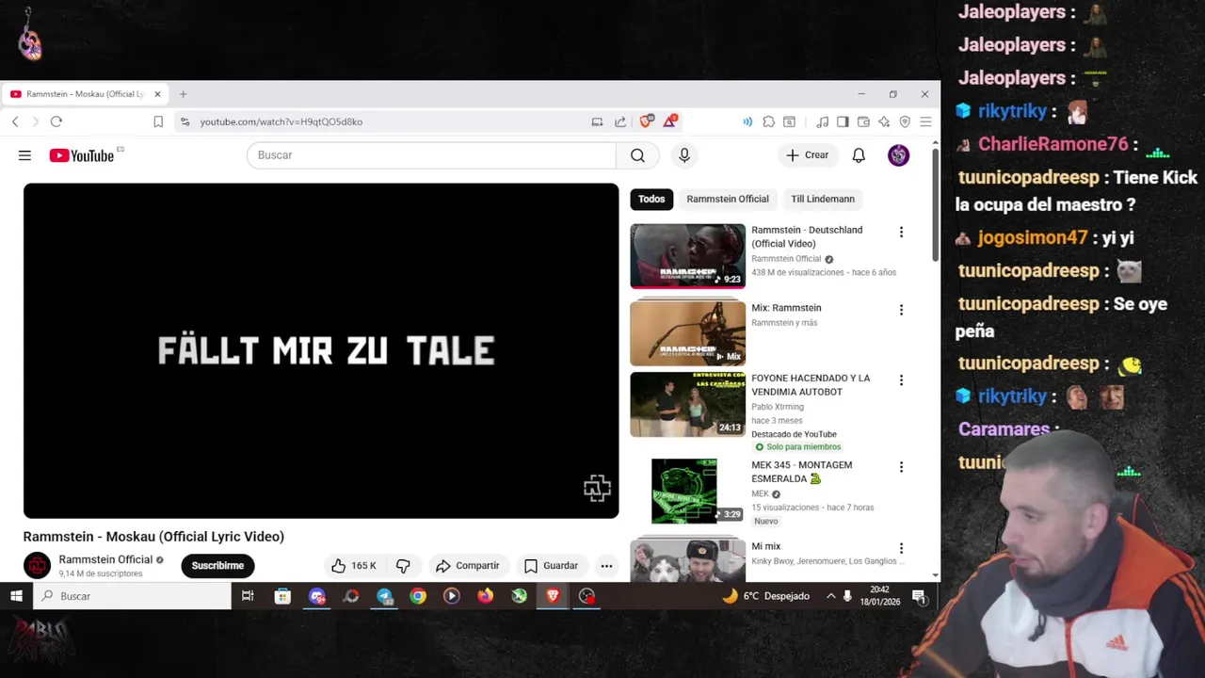Screen dimensions: 1205x678
Task: Open YouTube notifications bell
Action: click(859, 155)
